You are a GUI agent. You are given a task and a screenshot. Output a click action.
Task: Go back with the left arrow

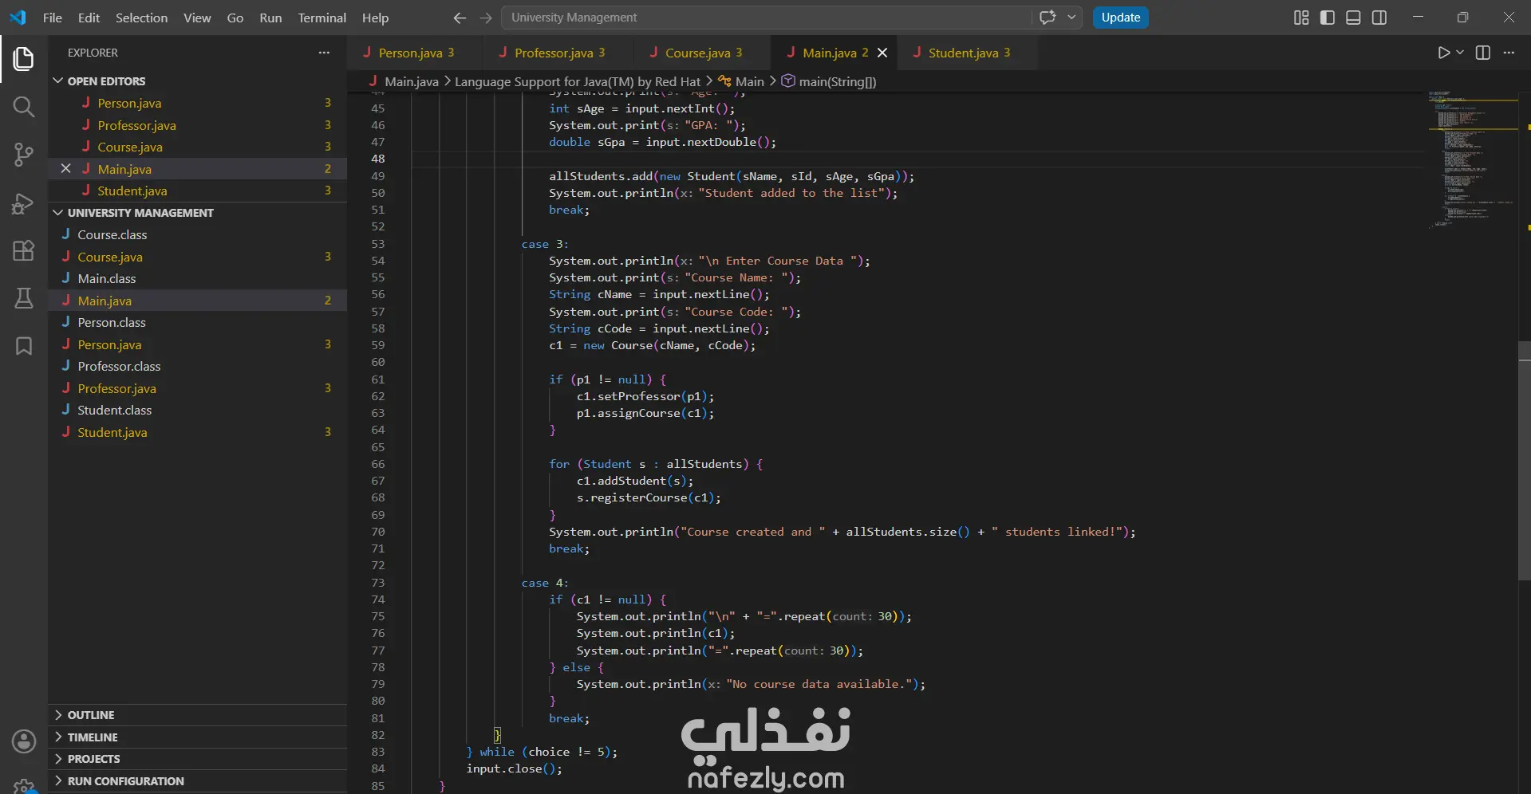tap(460, 18)
